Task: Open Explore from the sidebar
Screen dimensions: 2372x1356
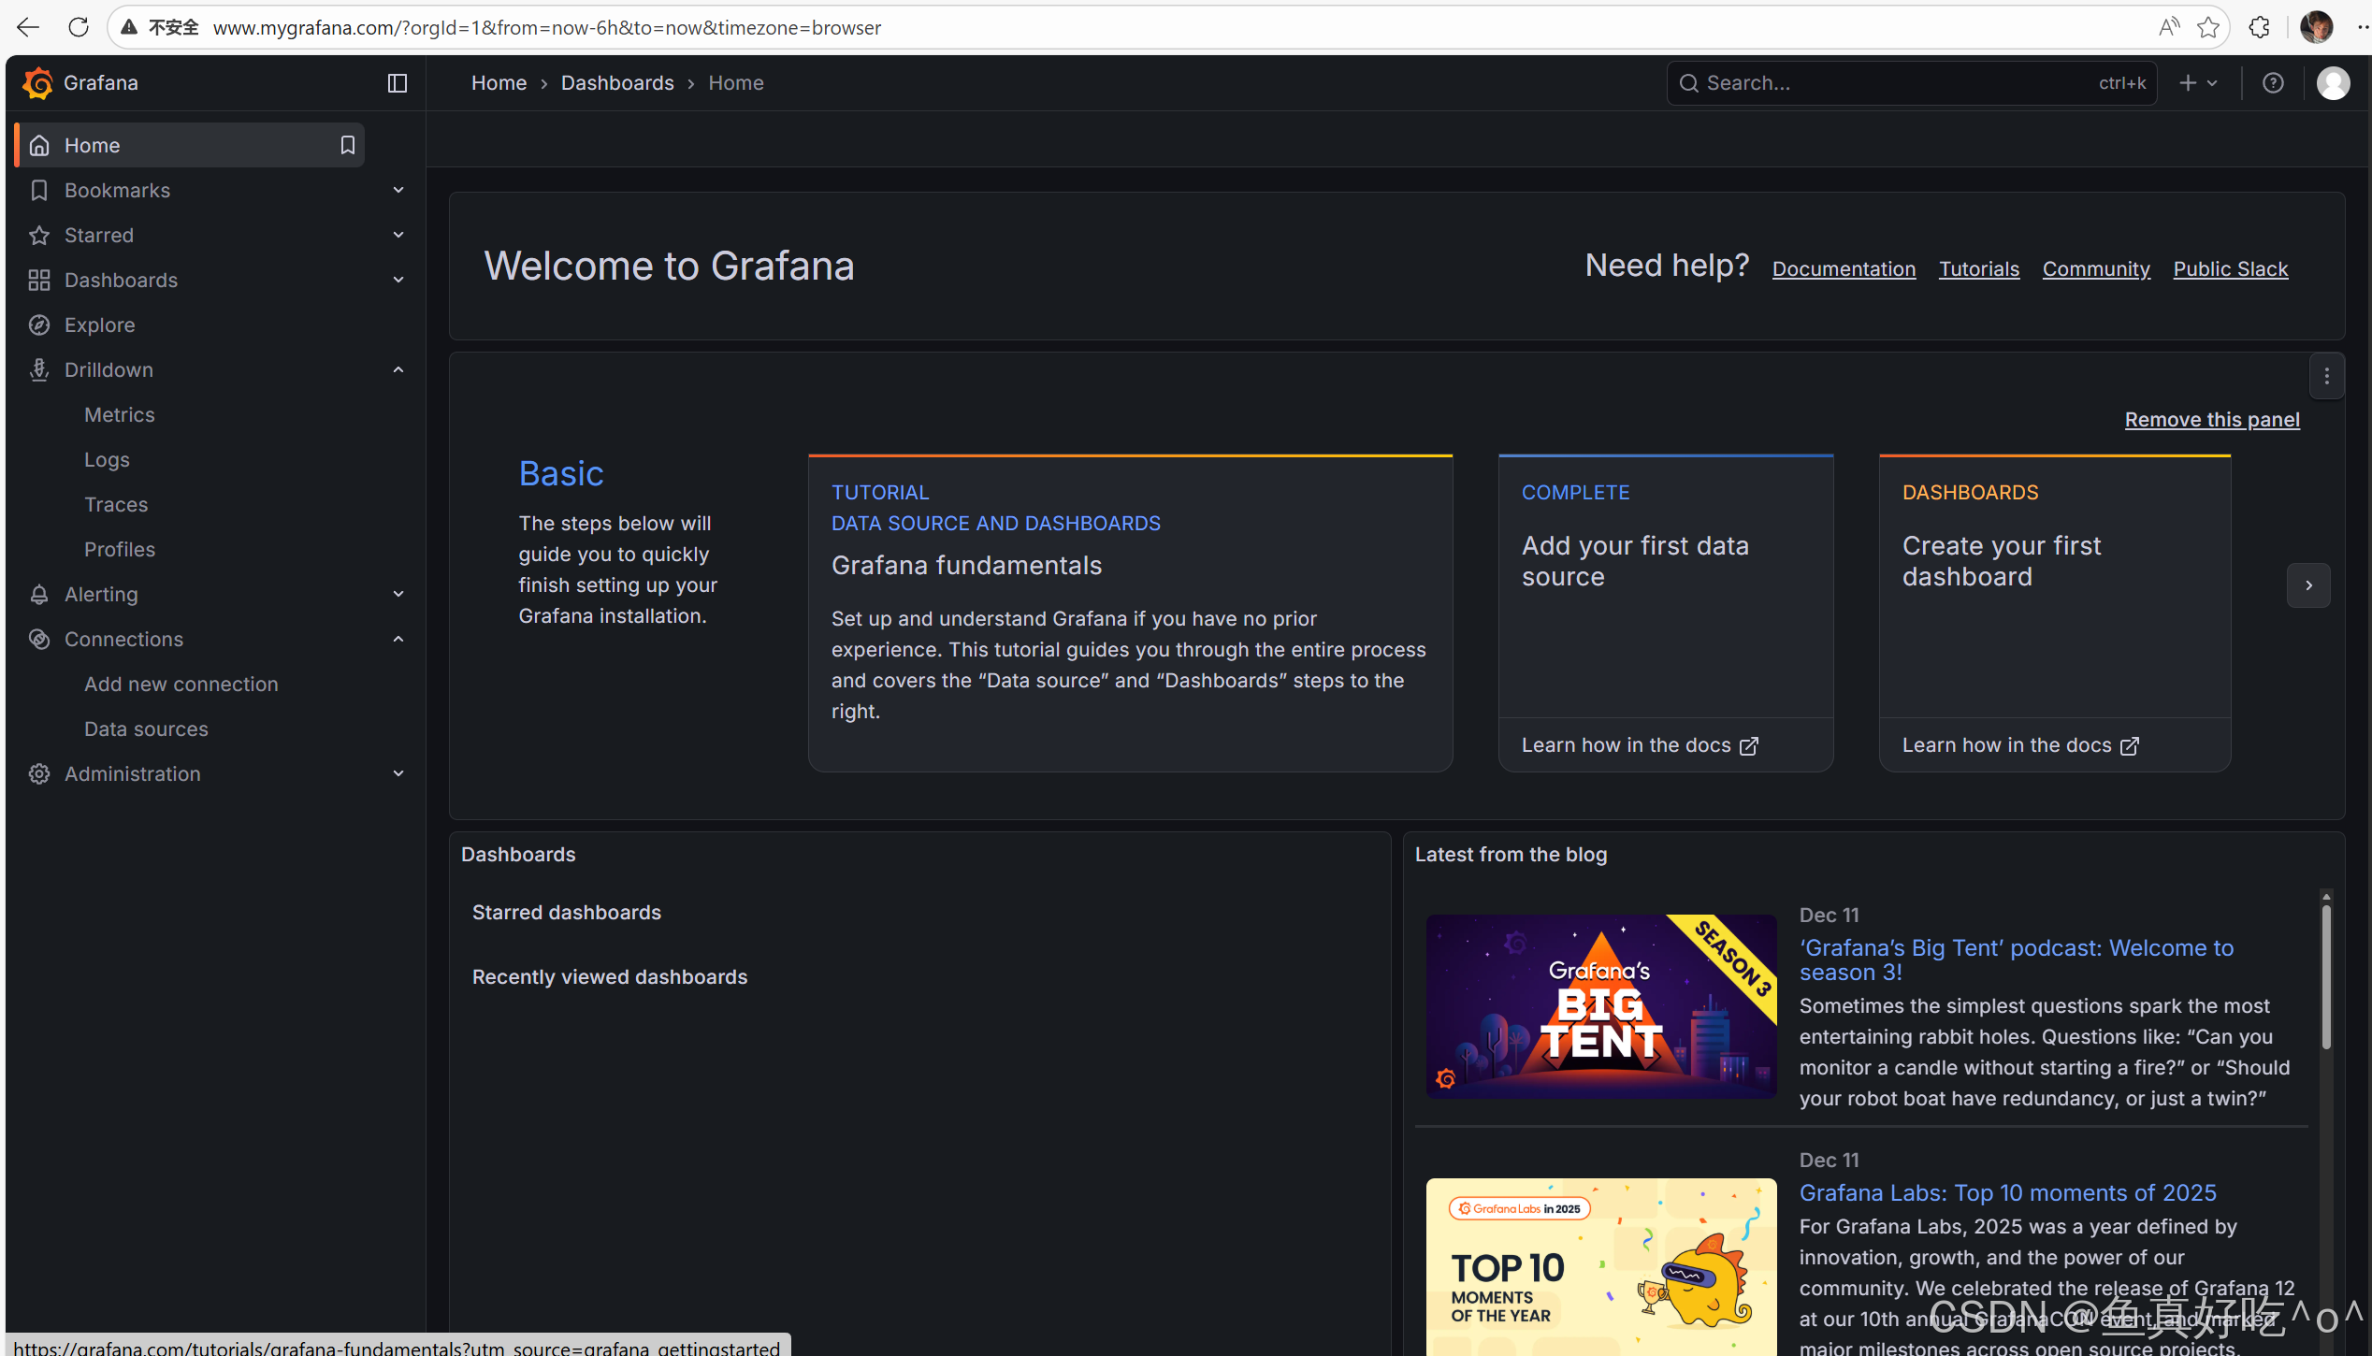Action: (x=99, y=325)
